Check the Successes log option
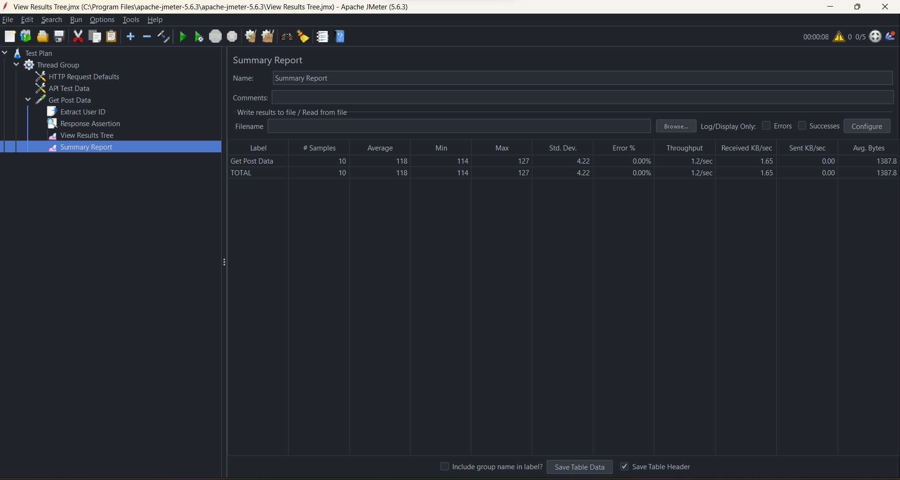Screen dimensions: 900x480 click(x=802, y=126)
